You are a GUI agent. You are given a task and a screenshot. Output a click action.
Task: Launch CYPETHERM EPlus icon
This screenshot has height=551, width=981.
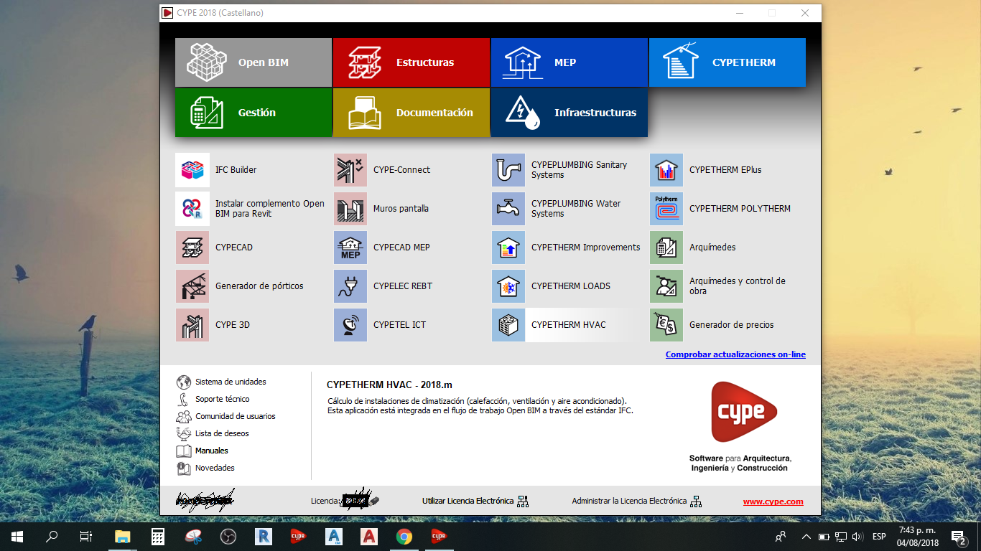[666, 170]
